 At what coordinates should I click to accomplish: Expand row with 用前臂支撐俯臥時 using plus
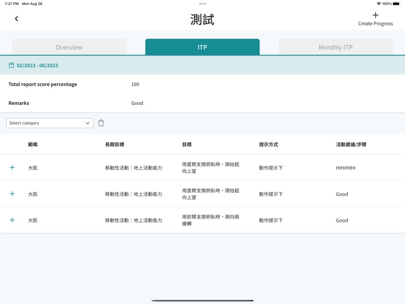click(12, 220)
